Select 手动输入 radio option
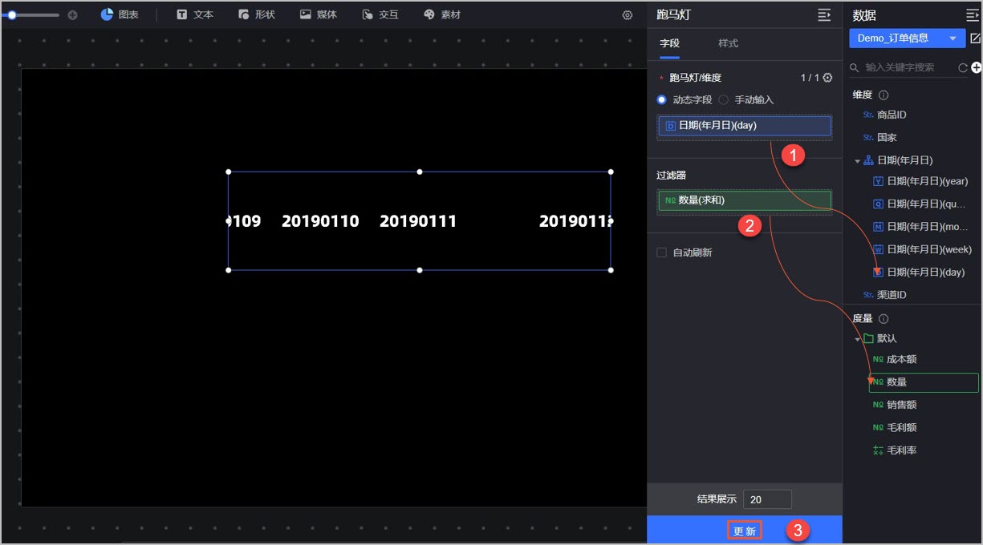 723,100
